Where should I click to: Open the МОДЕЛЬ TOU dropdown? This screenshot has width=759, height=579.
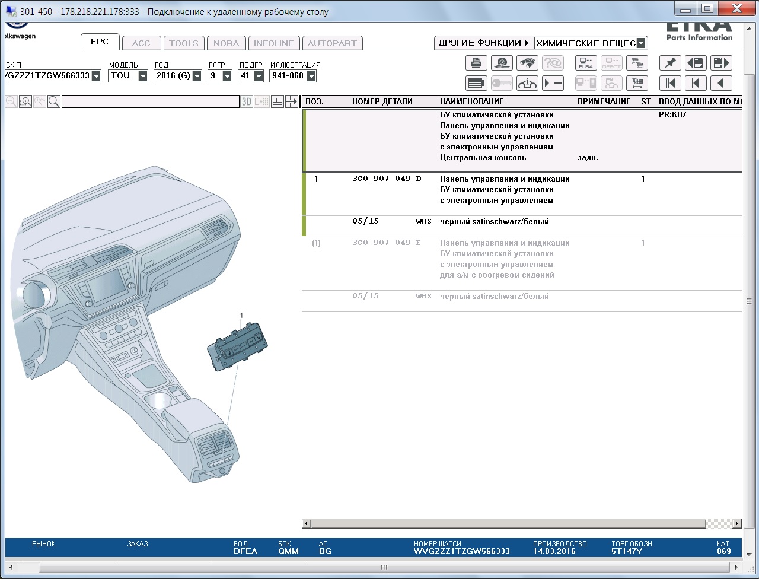point(143,76)
